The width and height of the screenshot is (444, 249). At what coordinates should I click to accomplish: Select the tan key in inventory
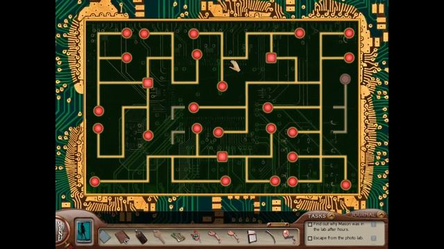pyautogui.click(x=159, y=237)
